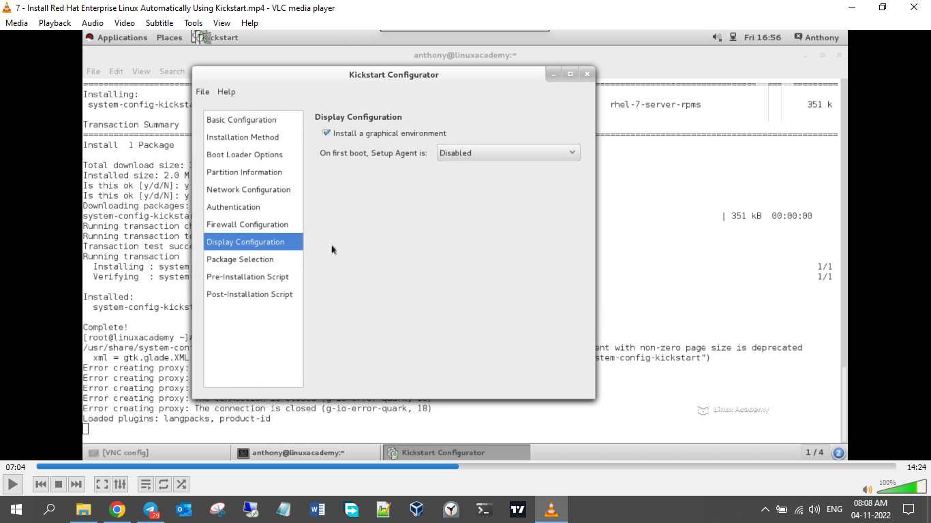Open the VLC Audio menu
Screen dimensions: 931x523
93,22
